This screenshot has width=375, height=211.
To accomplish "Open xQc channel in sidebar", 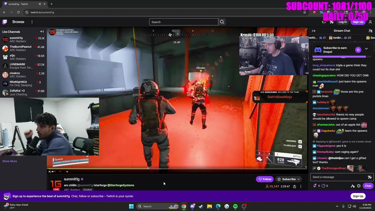I will tap(23, 57).
